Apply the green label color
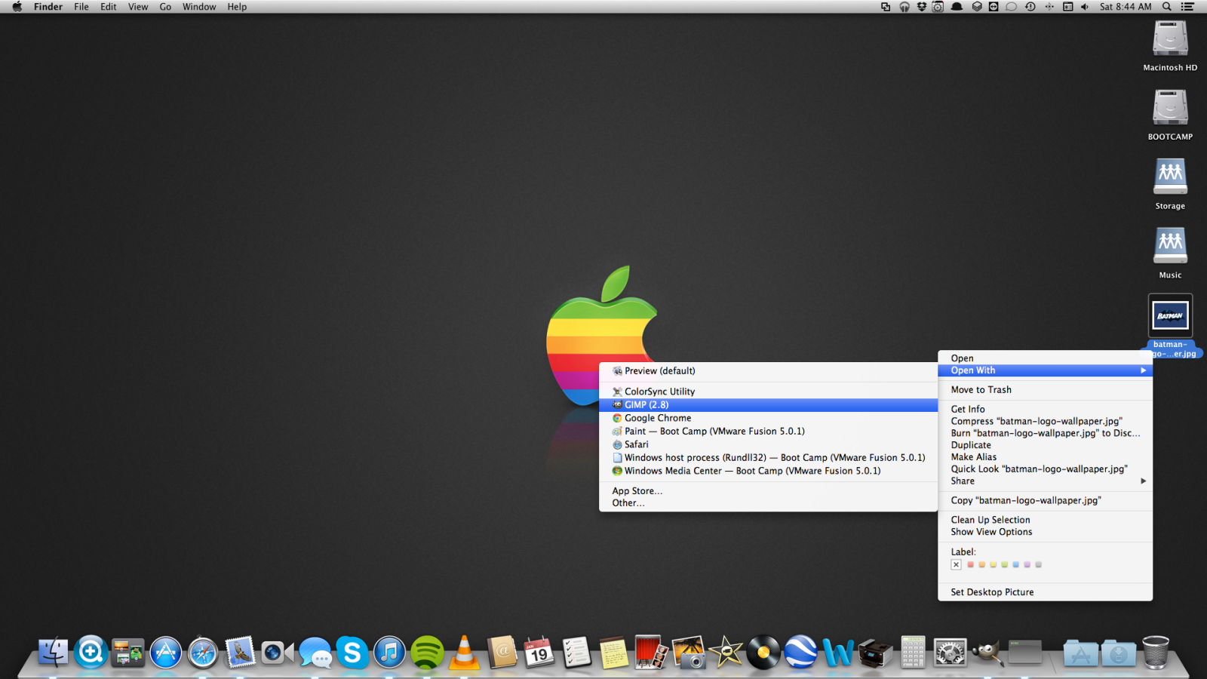The width and height of the screenshot is (1207, 679). point(1004,564)
